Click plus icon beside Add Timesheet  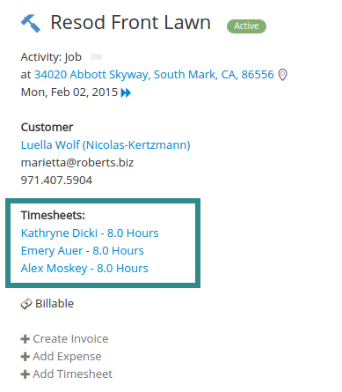pos(25,374)
